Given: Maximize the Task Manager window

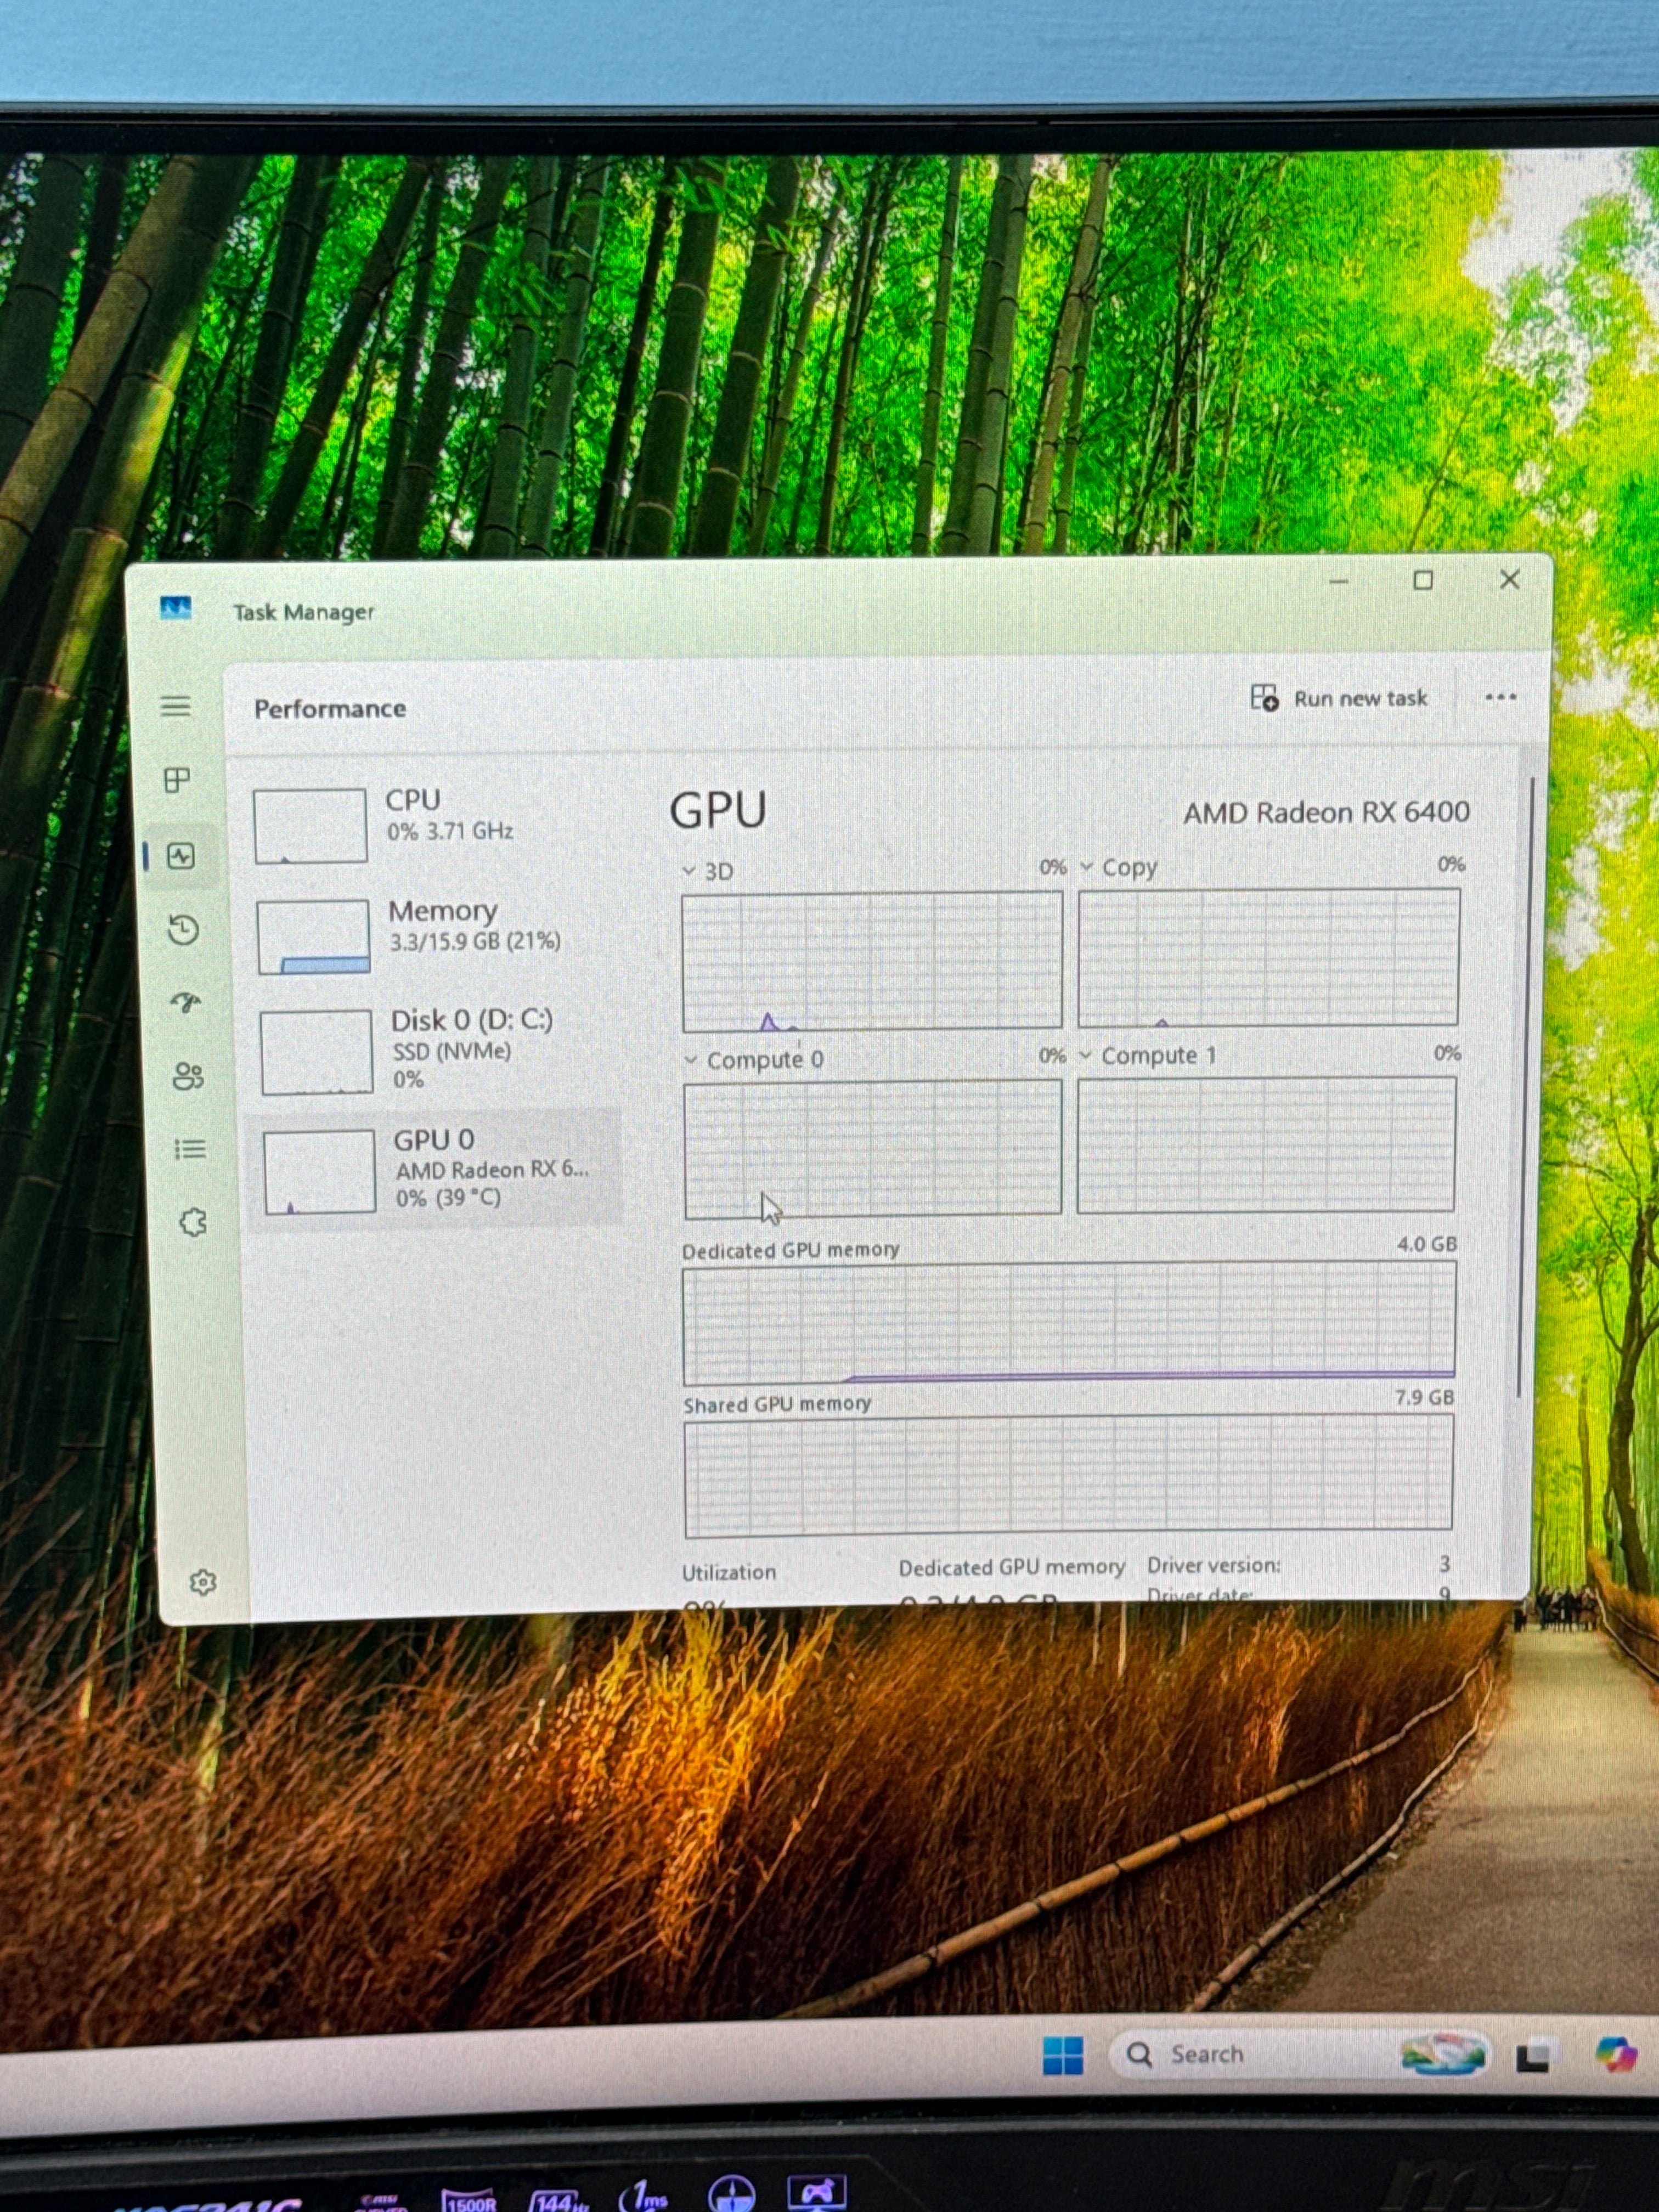Looking at the screenshot, I should (x=1423, y=580).
